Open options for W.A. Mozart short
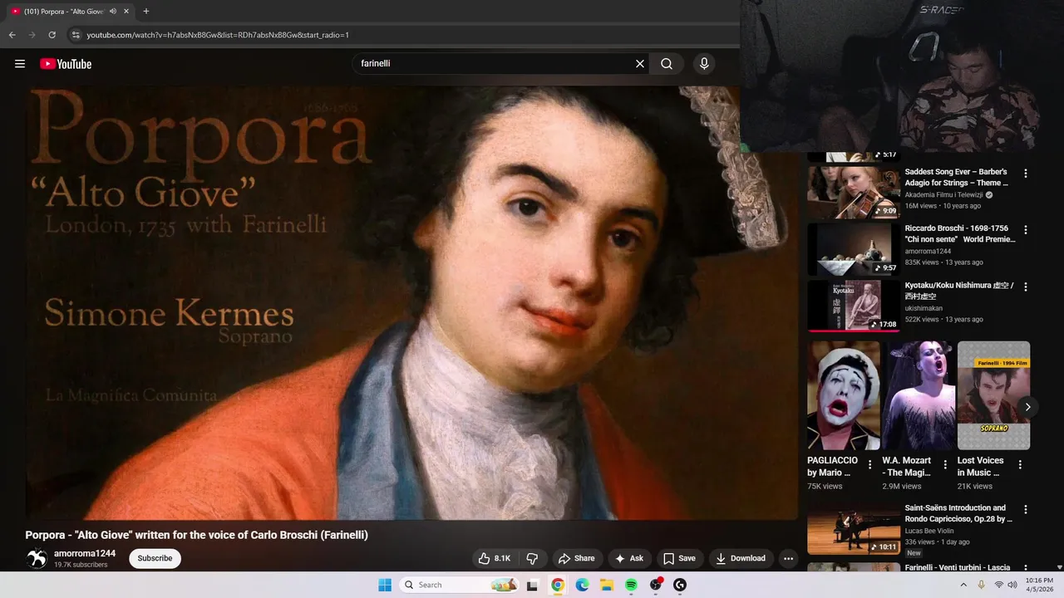The image size is (1064, 598). point(945,465)
